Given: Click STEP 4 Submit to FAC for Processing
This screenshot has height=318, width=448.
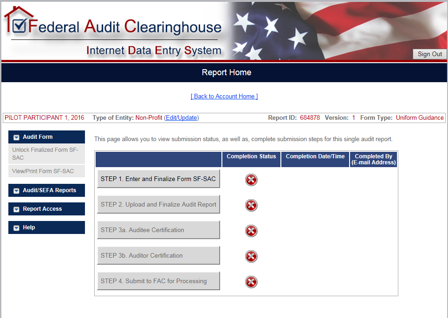Looking at the screenshot, I should [x=158, y=281].
